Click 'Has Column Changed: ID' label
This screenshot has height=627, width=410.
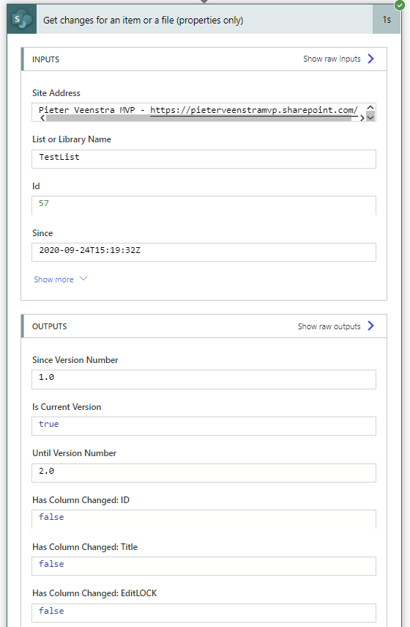(81, 500)
